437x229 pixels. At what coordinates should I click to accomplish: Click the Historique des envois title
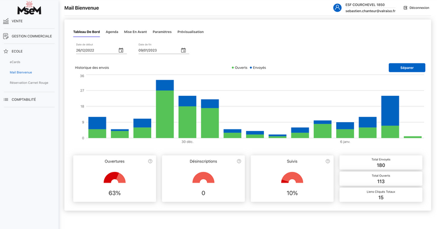tap(92, 68)
